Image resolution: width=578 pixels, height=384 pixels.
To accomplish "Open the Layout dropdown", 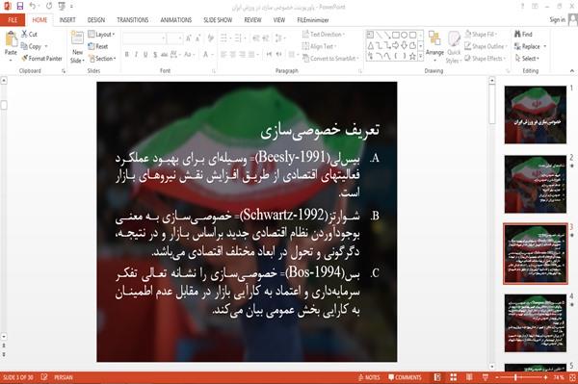I will pos(101,35).
